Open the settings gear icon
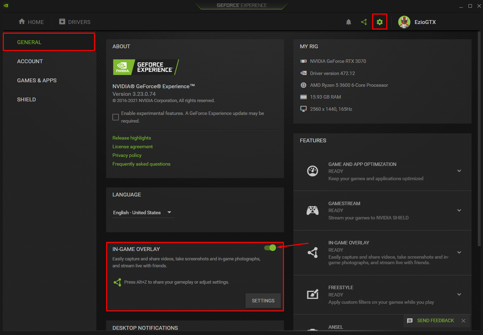483x335 pixels. (x=380, y=22)
